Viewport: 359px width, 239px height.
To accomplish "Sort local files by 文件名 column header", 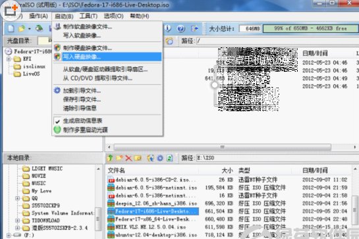I will [117, 171].
